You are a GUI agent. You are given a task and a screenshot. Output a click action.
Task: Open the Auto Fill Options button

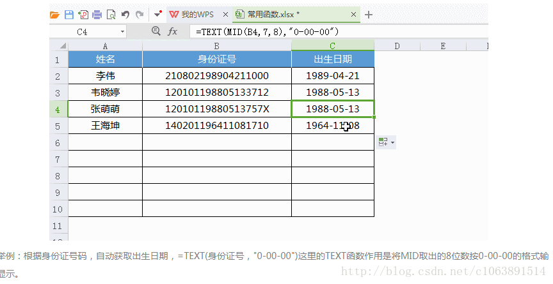(386, 142)
